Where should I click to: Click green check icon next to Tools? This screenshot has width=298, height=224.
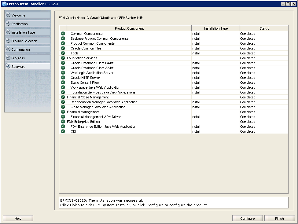[63, 53]
